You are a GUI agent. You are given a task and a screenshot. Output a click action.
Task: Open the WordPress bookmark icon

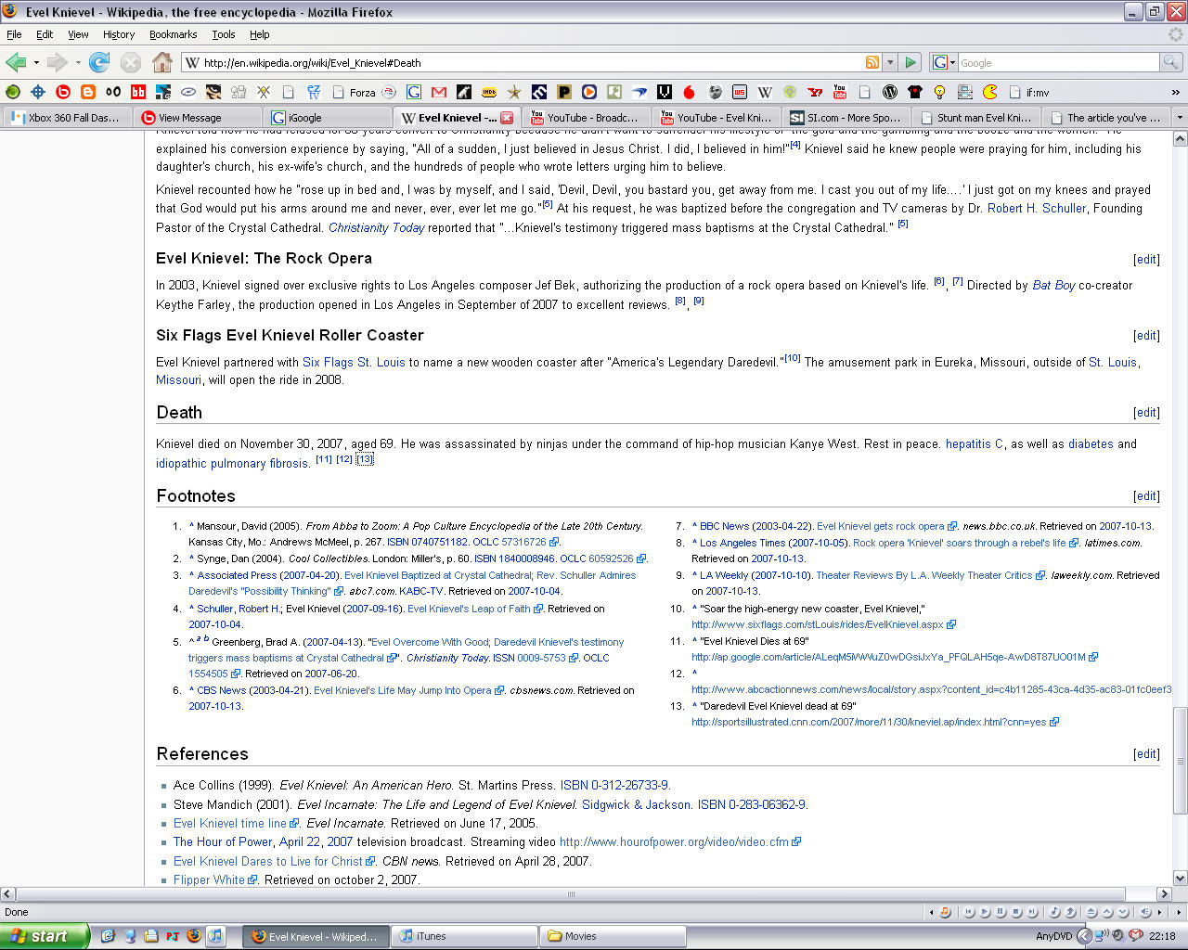click(x=890, y=92)
